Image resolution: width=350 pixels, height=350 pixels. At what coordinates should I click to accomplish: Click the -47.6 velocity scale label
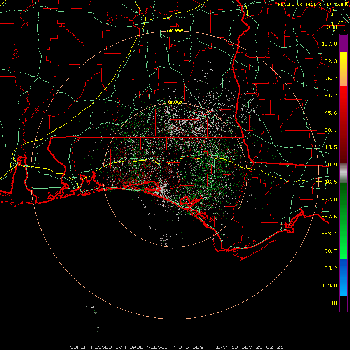tap(329, 217)
